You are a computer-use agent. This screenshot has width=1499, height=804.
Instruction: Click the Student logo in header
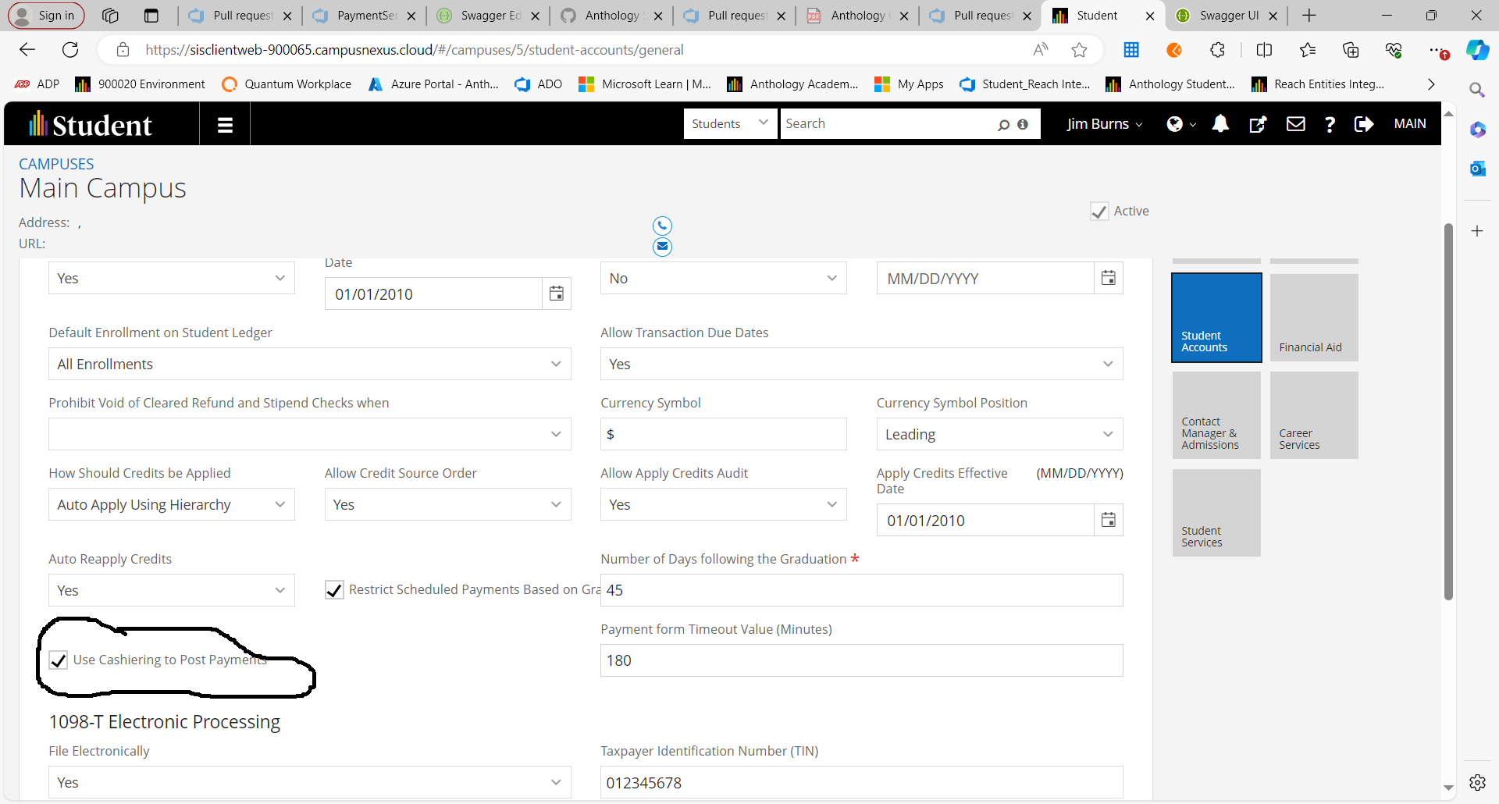coord(91,124)
